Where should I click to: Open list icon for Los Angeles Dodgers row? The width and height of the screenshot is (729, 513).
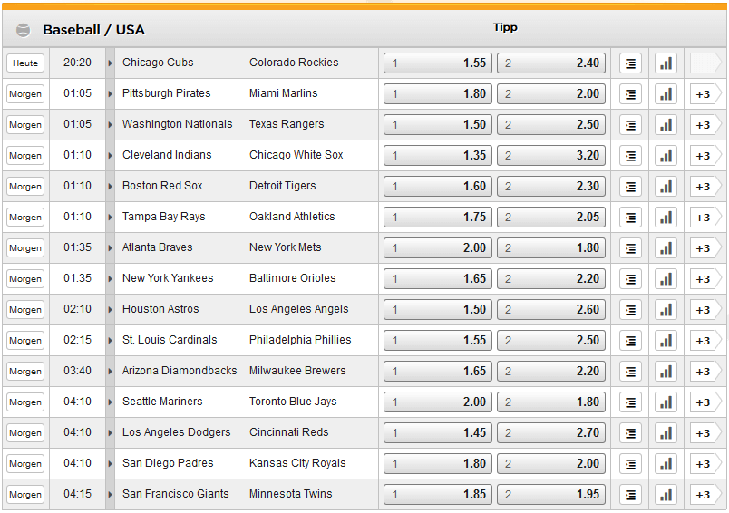(x=630, y=433)
